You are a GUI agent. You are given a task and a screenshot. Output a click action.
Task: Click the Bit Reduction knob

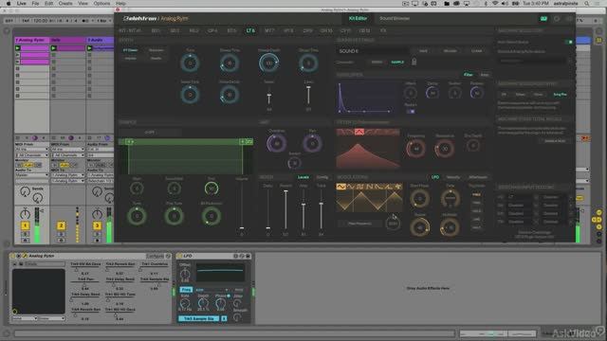tap(212, 216)
